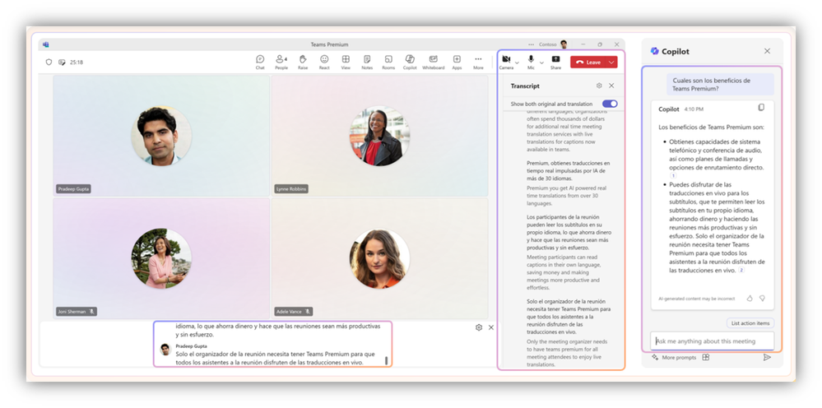Click the List action items suggestion
The width and height of the screenshot is (822, 408).
[750, 323]
